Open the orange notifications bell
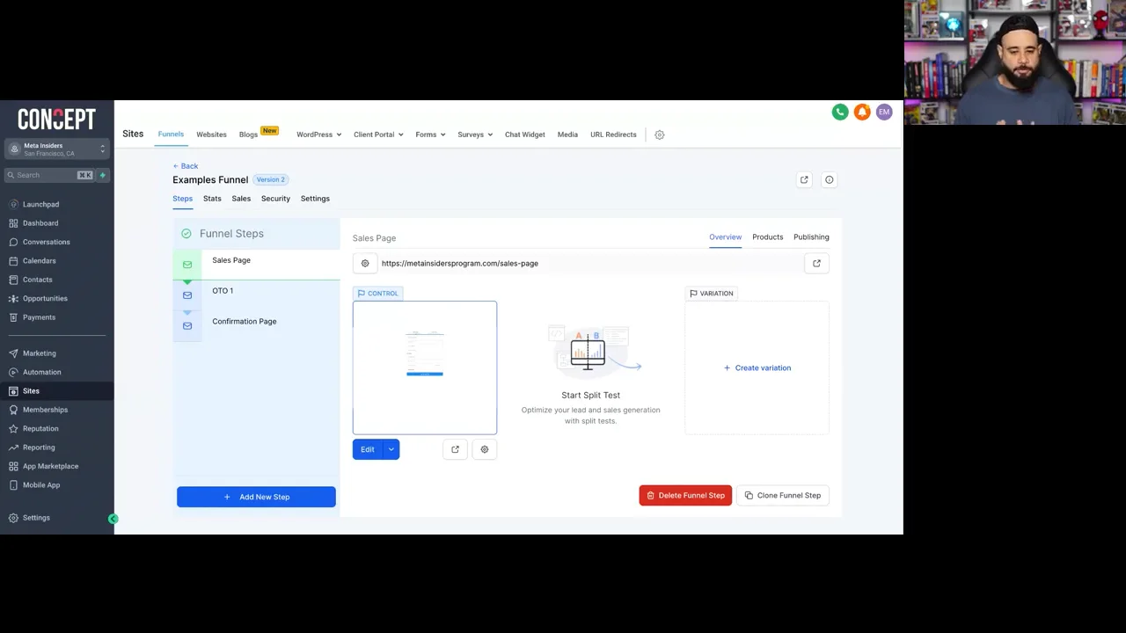 tap(862, 112)
